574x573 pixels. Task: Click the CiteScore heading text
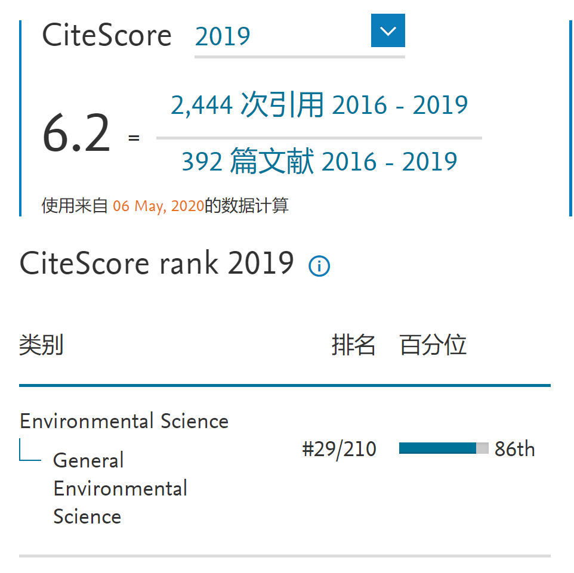pos(107,35)
